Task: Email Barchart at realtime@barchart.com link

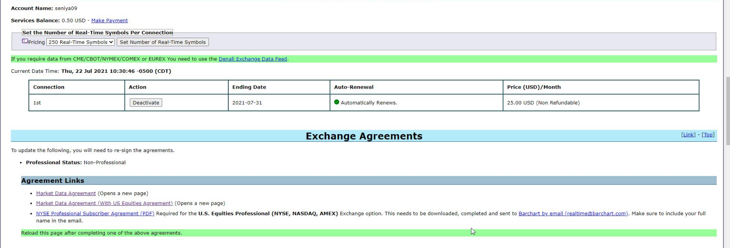Action: (x=573, y=214)
